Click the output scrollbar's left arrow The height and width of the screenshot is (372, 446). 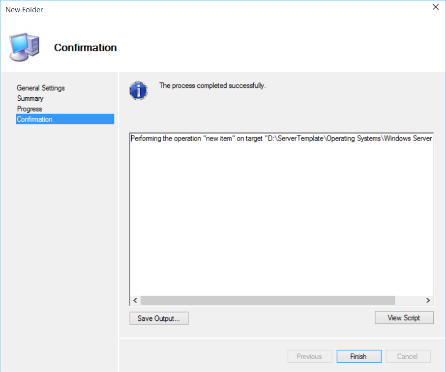[x=135, y=300]
